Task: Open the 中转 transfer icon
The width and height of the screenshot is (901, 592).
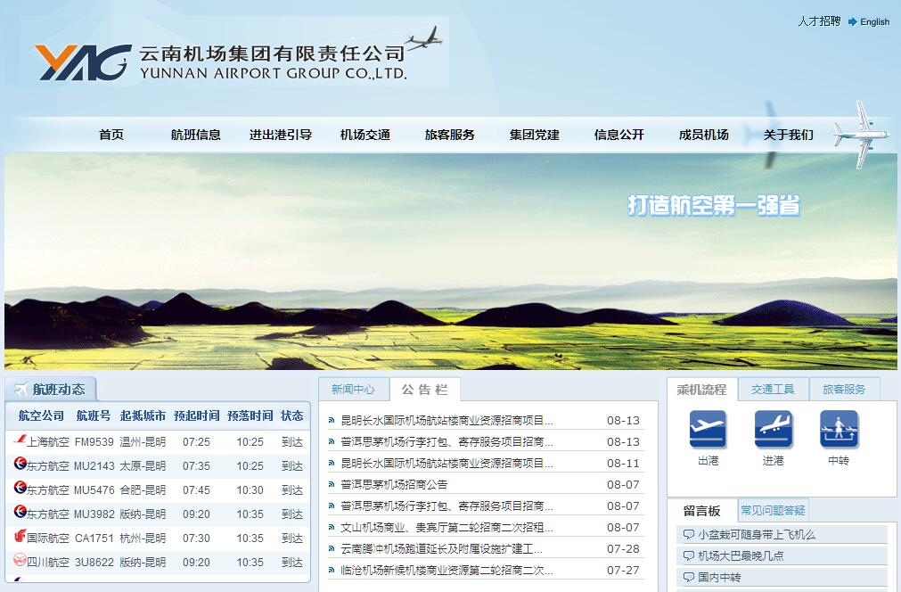Action: tap(839, 430)
